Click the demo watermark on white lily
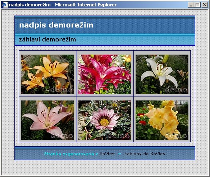The height and width of the screenshot is (177, 210). pyautogui.click(x=176, y=90)
